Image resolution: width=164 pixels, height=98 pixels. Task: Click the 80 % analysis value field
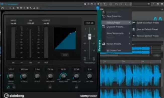tap(63, 69)
